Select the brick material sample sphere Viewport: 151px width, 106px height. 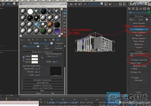tap(50, 25)
